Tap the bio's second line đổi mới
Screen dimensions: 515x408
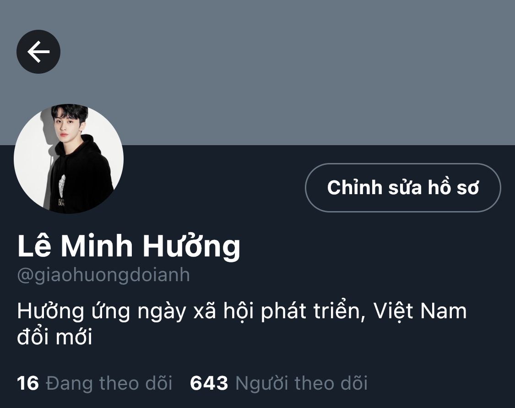coord(54,337)
